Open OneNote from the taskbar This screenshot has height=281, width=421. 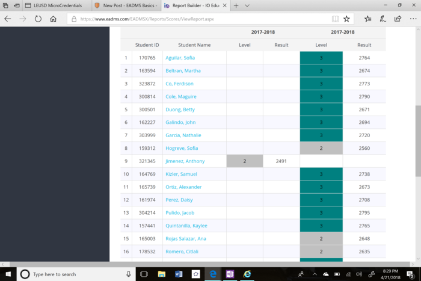click(230, 274)
